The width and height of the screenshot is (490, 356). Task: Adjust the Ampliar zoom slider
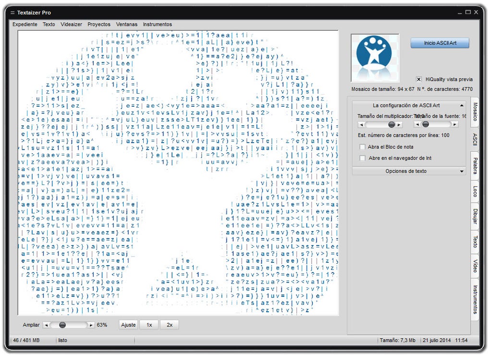pos(63,325)
